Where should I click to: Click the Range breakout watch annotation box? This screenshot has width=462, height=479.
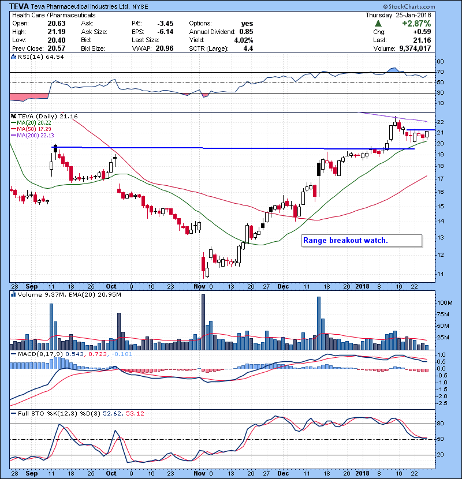(x=362, y=241)
